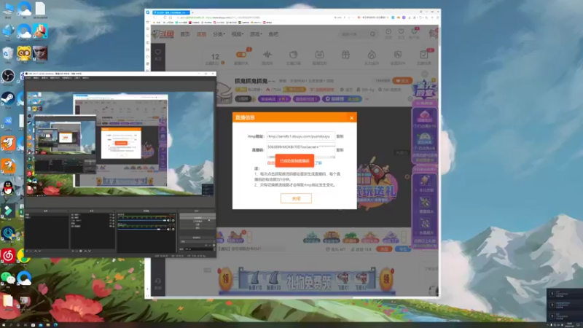Open the 主播口袋 icon

tap(294, 55)
